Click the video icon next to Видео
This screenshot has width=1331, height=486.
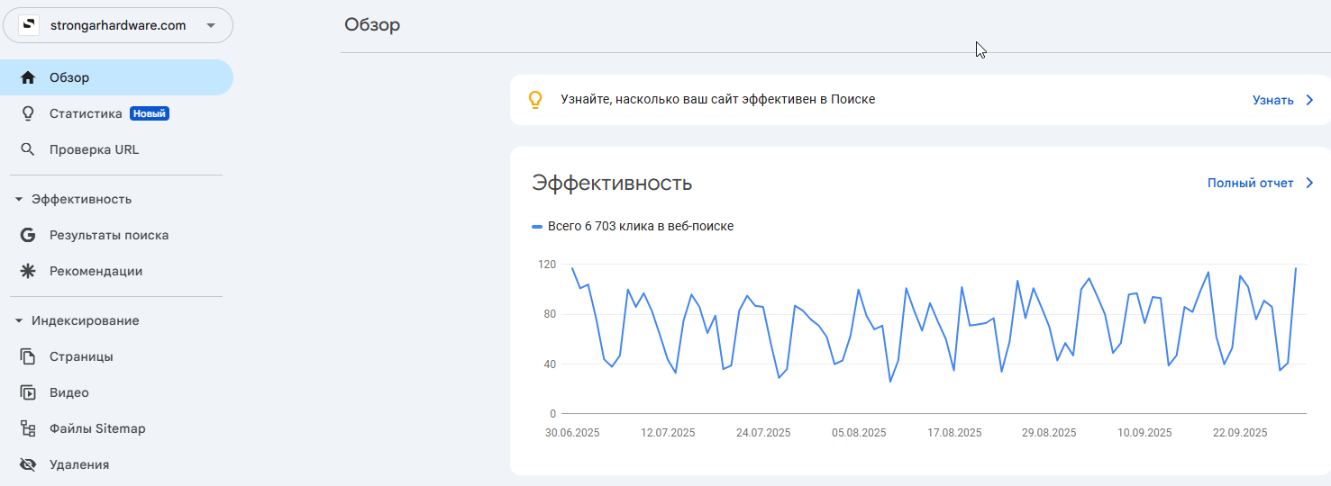28,392
